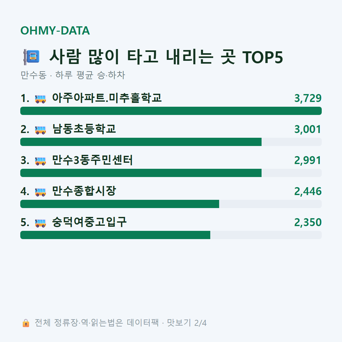342x342 pixels.
Task: Click bus icon beside 만수종합시장
Action: (40, 192)
